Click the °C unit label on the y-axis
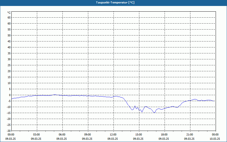The image size is (227, 142). tap(9, 13)
